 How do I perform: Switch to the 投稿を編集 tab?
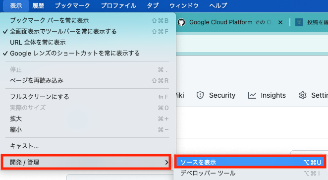tap(318, 22)
